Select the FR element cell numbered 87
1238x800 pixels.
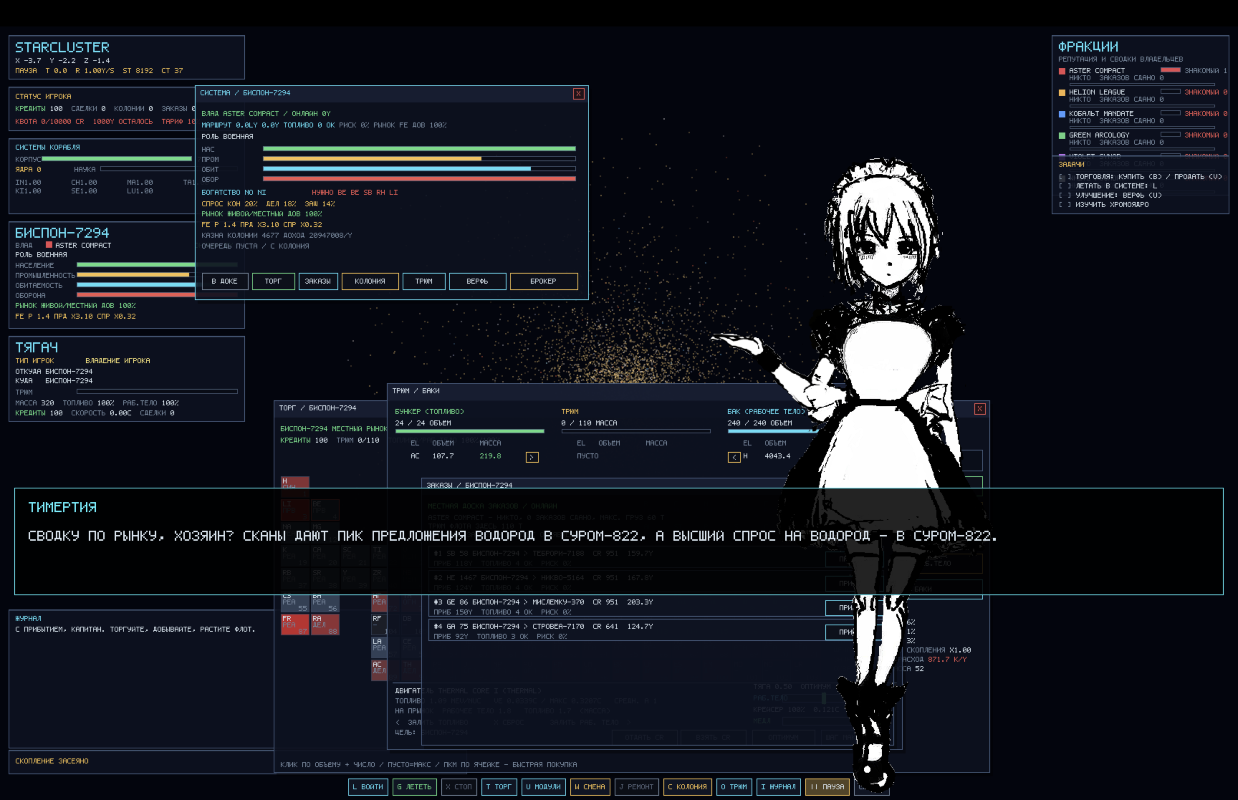[295, 625]
